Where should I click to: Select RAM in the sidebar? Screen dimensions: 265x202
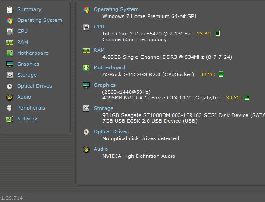(x=22, y=42)
